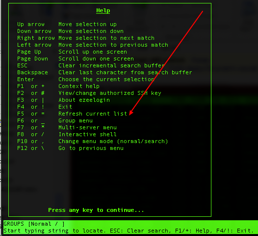258x236 pixels.
Task: Click 'Press any key to continue...' prompt
Action: pyautogui.click(x=96, y=210)
